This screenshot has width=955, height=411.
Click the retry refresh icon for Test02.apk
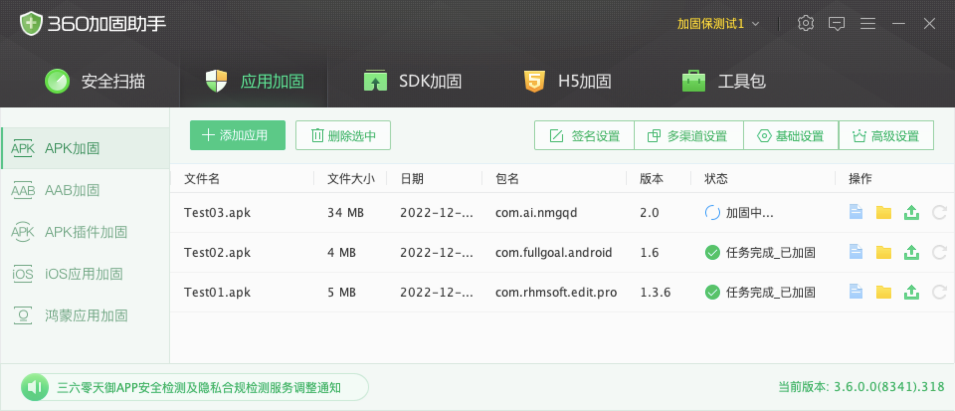tap(939, 252)
